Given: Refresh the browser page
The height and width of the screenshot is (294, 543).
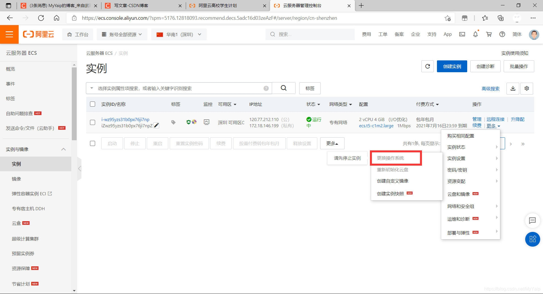Looking at the screenshot, I should [x=41, y=18].
